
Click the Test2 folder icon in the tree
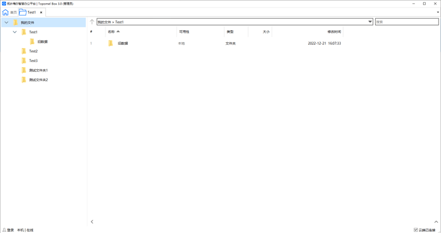(x=24, y=51)
